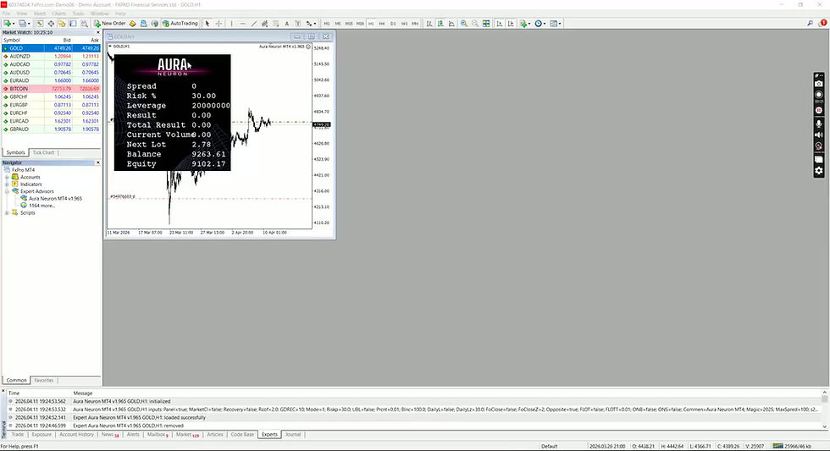Switch chart to H1 timeframe

pos(371,23)
